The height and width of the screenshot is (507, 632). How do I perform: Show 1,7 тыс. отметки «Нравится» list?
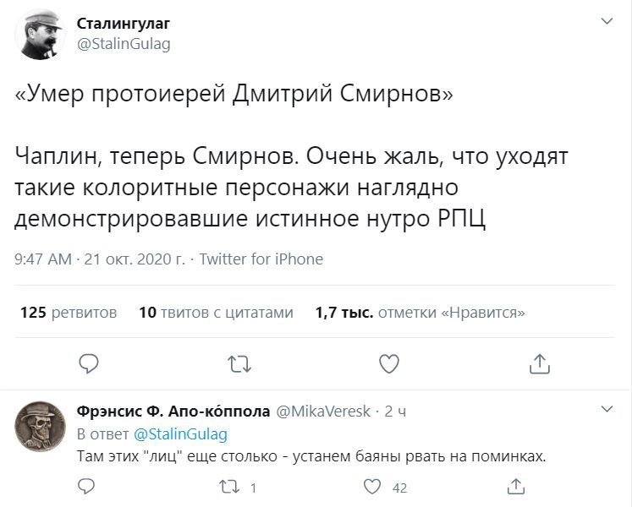tap(420, 313)
